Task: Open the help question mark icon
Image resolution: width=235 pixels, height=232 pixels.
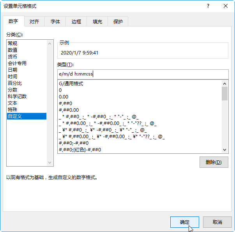Action: point(208,6)
